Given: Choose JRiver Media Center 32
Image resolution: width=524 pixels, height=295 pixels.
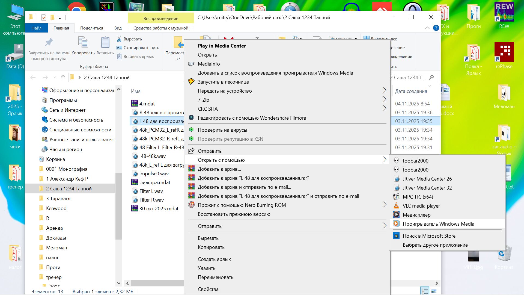Looking at the screenshot, I should pos(427,188).
